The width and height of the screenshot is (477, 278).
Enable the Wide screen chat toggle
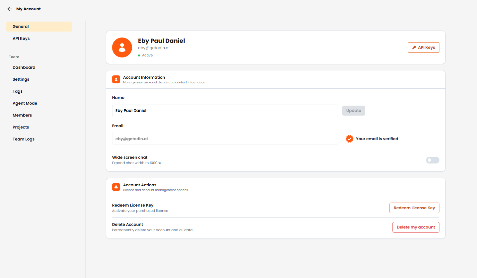pyautogui.click(x=432, y=160)
